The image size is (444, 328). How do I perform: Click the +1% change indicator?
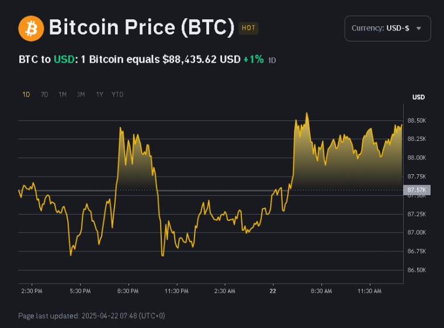(x=254, y=60)
